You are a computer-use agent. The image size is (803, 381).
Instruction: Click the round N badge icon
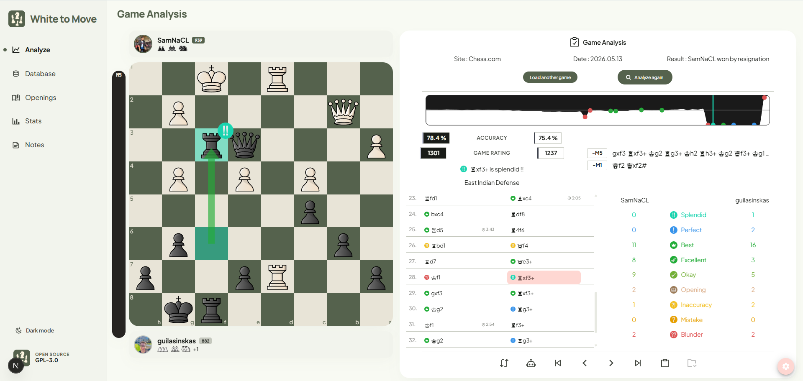[15, 366]
